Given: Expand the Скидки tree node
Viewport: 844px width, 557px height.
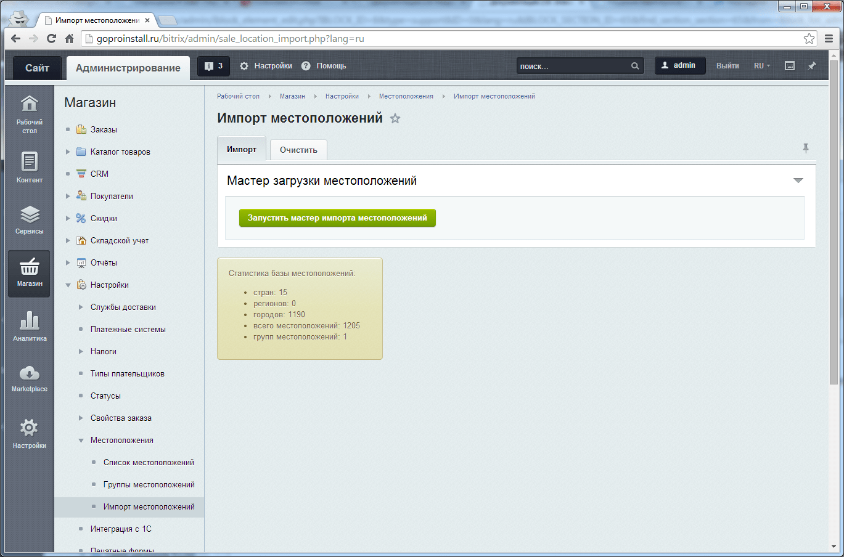Looking at the screenshot, I should tap(68, 218).
